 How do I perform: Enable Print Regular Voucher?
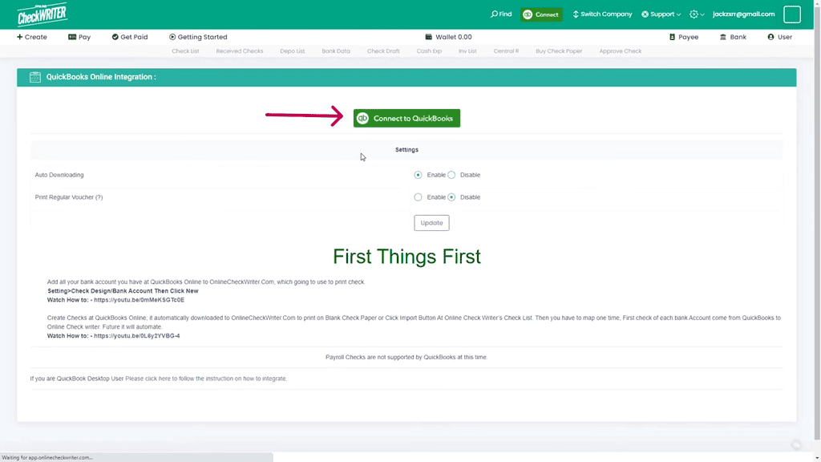tap(418, 197)
